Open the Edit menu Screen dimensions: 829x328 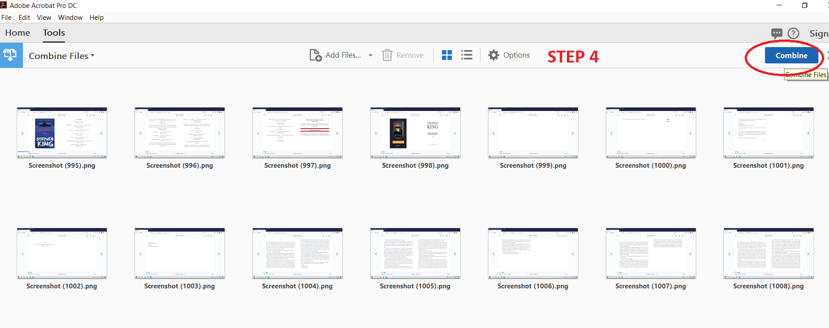pyautogui.click(x=24, y=18)
